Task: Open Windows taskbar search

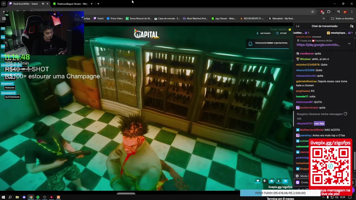Action: click(x=10, y=197)
